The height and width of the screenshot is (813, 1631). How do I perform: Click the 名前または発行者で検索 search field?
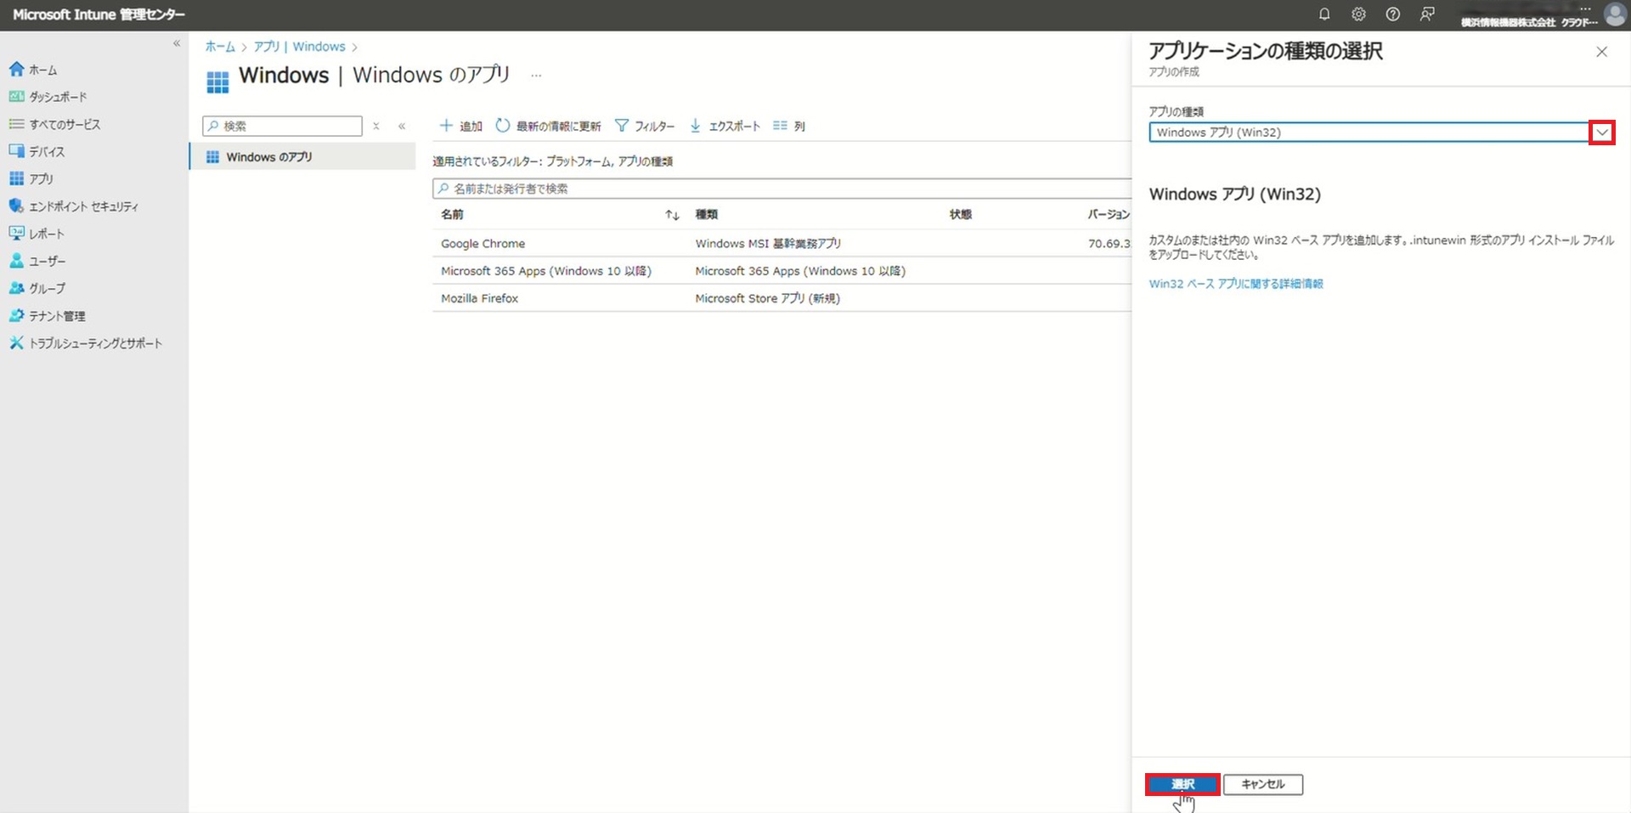click(x=782, y=189)
